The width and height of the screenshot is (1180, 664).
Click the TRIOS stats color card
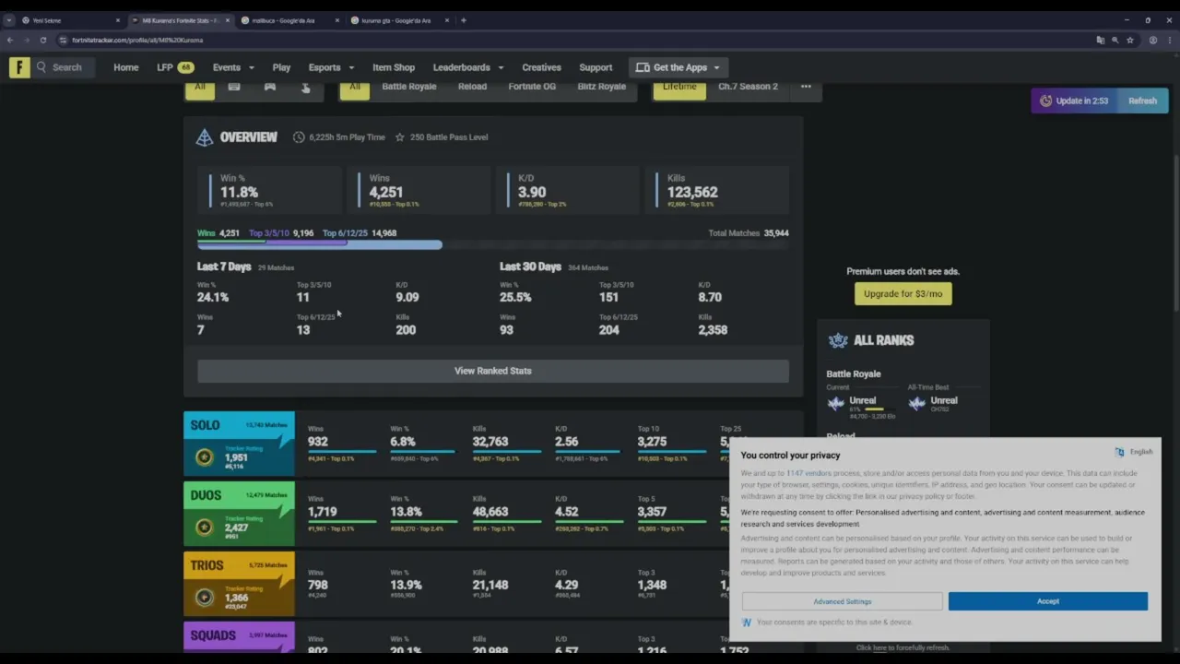tap(239, 584)
